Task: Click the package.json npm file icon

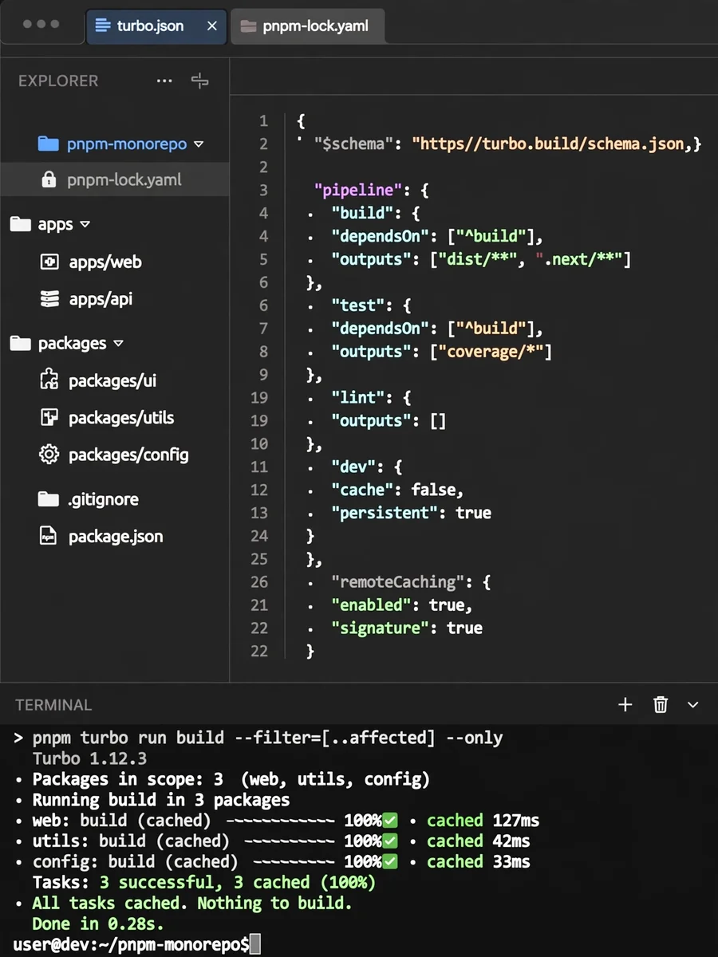Action: 49,536
